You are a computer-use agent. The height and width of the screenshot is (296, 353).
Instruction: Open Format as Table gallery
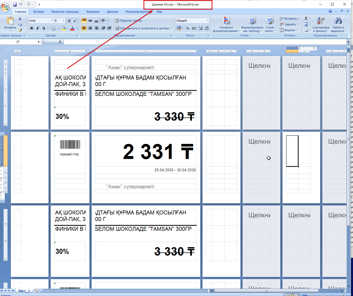point(252,25)
